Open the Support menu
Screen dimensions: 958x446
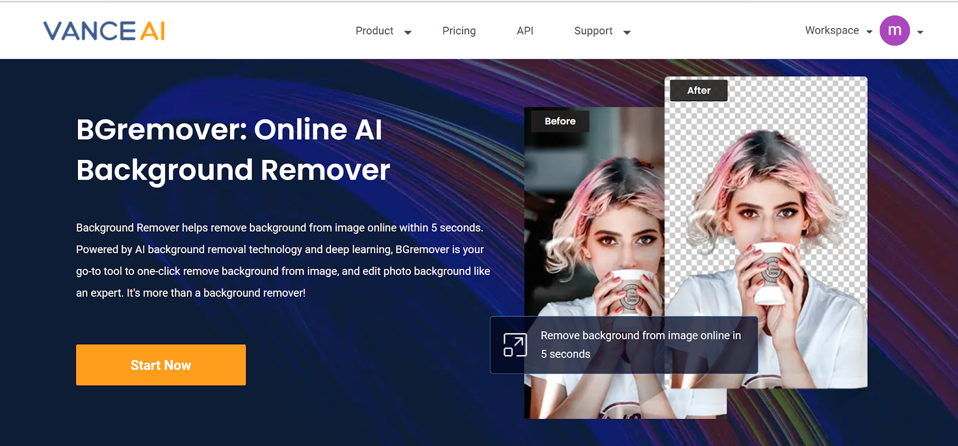click(x=593, y=31)
